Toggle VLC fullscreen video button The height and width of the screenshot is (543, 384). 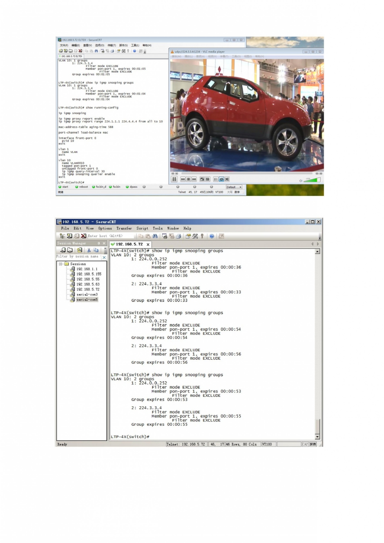click(202, 179)
